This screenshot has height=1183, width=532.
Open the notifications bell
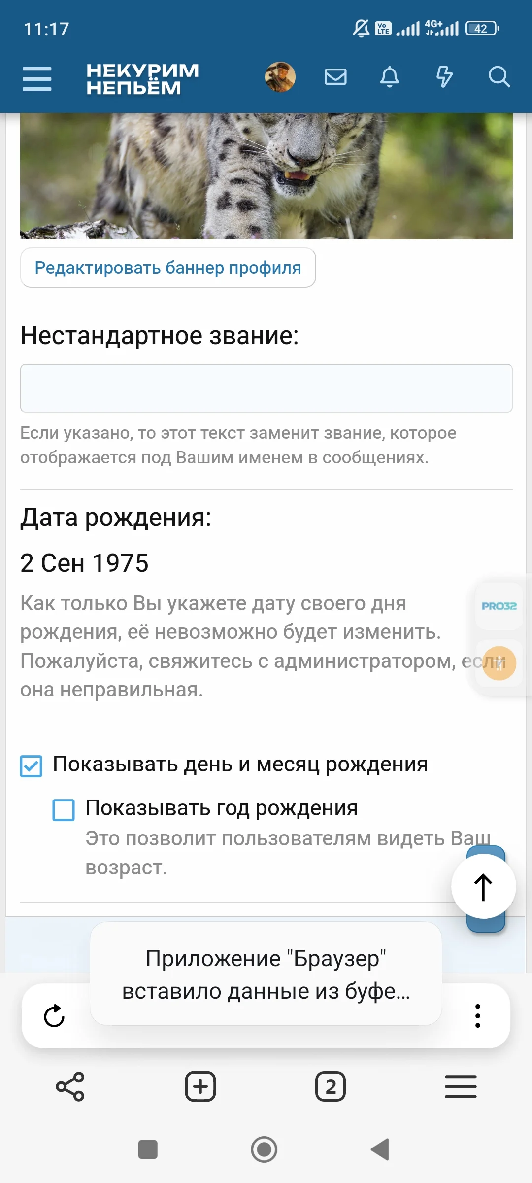(x=390, y=77)
